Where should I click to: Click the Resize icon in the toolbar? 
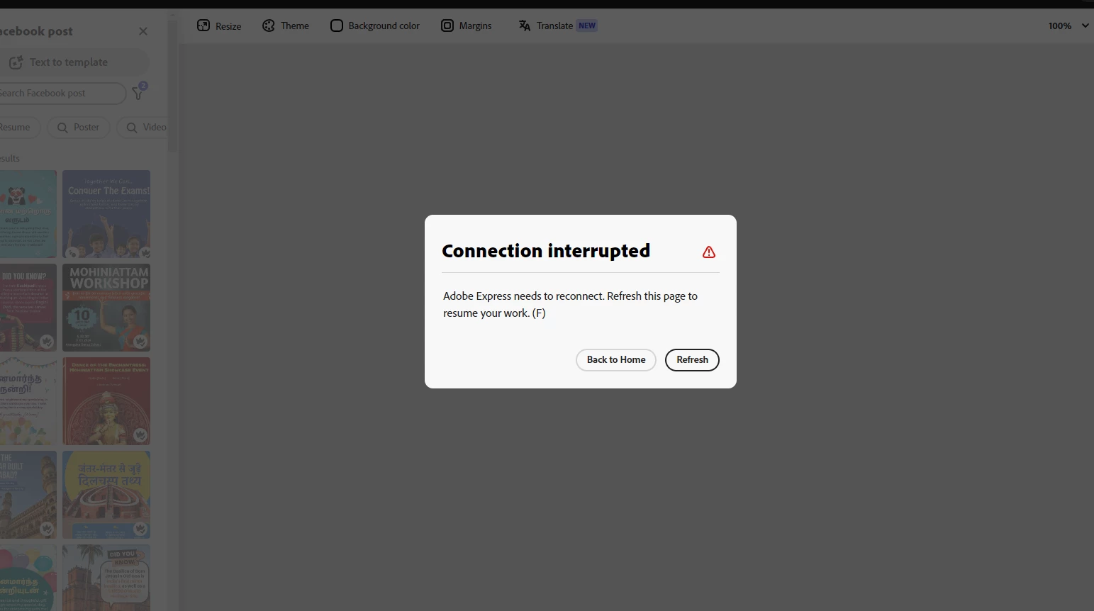coord(203,26)
